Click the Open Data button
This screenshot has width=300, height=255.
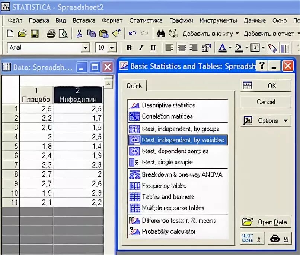[266, 222]
